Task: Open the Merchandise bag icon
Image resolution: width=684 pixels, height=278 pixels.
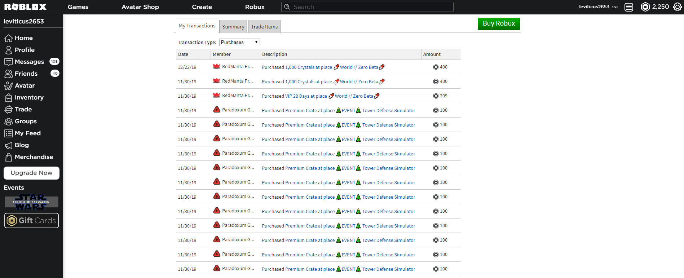Action: point(8,157)
